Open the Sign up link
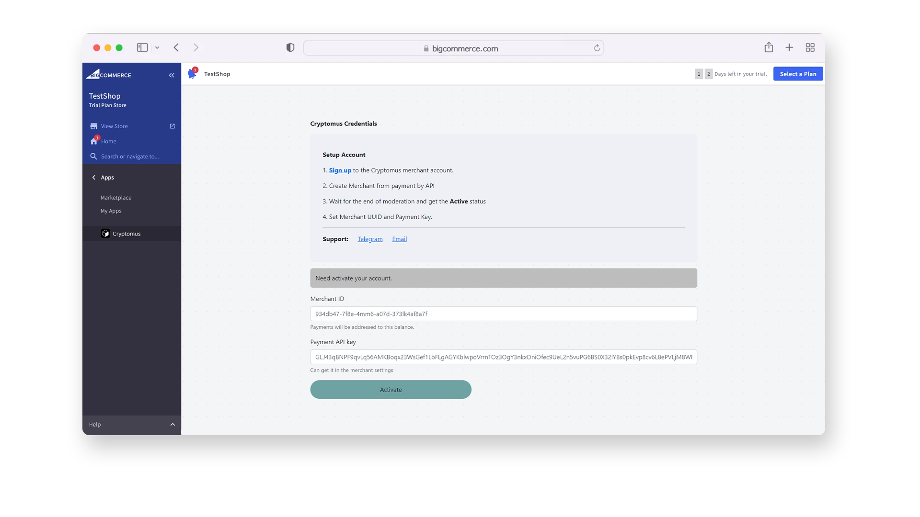Screen dimensions: 920x517 [340, 170]
